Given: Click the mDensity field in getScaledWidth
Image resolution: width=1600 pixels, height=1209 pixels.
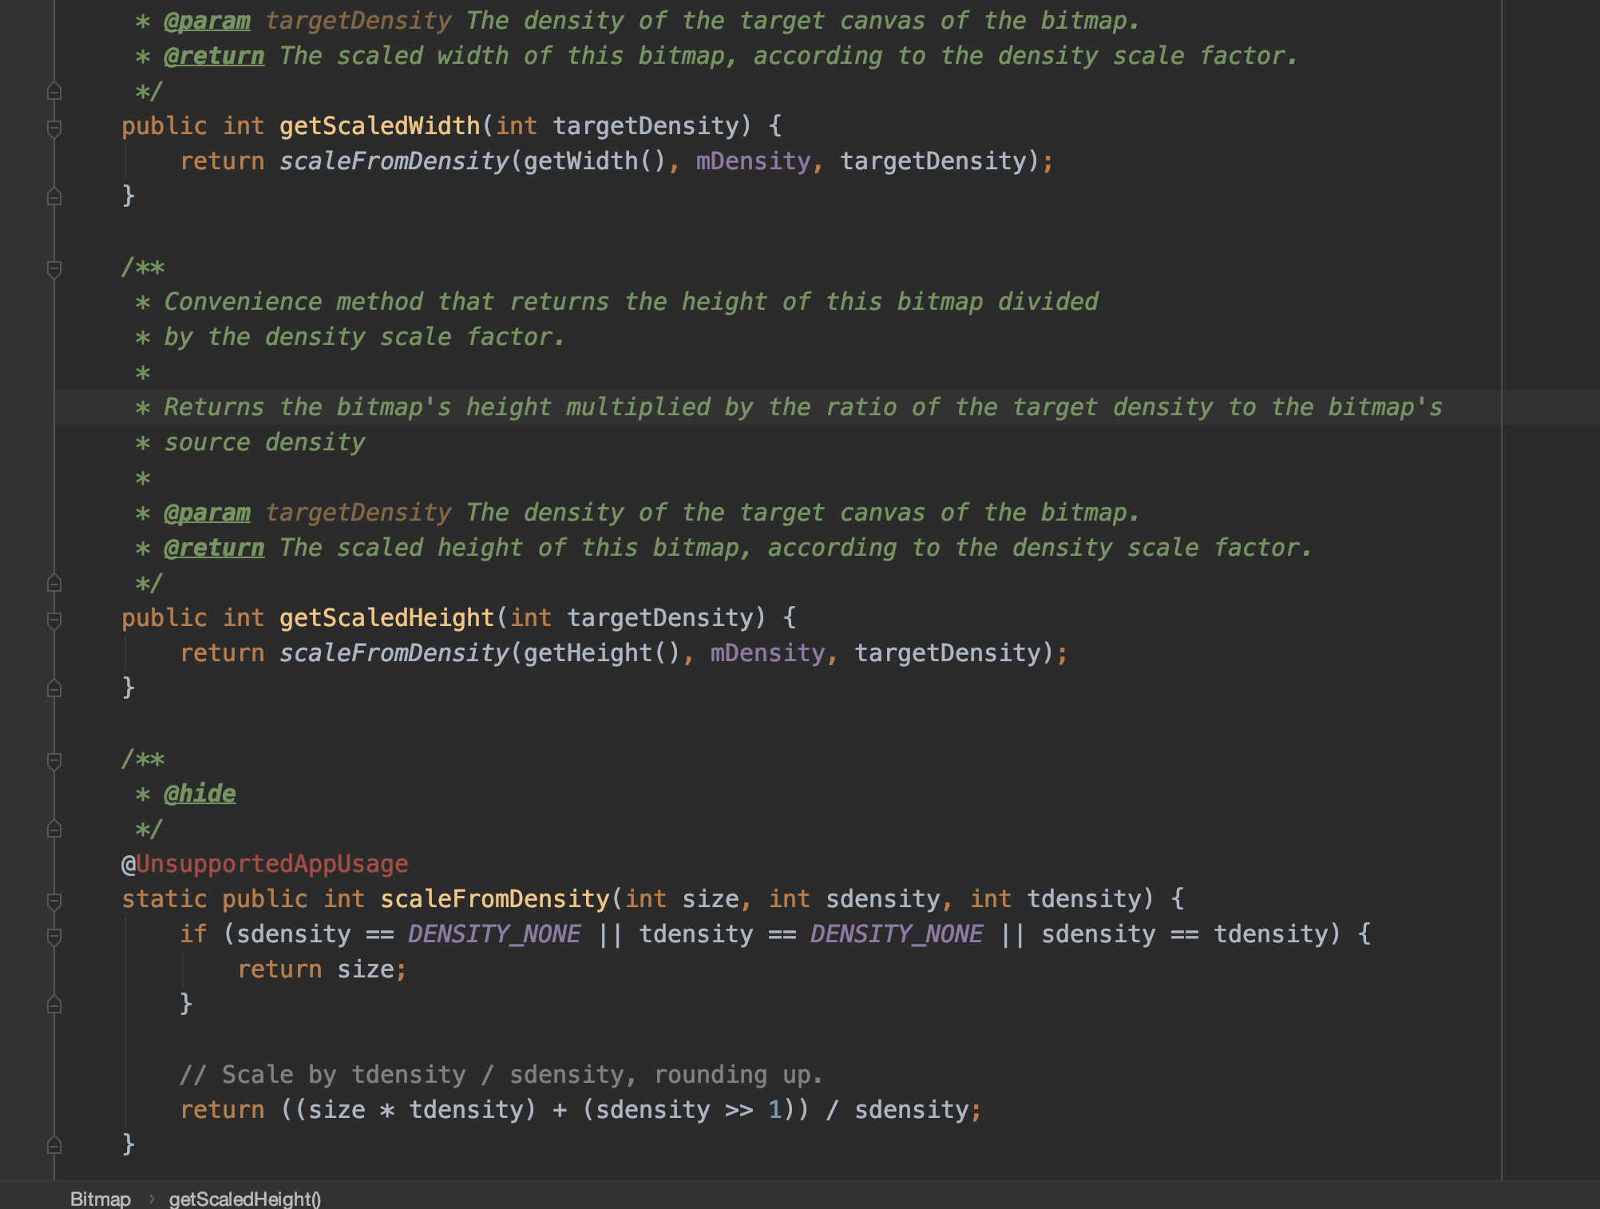Looking at the screenshot, I should tap(752, 161).
